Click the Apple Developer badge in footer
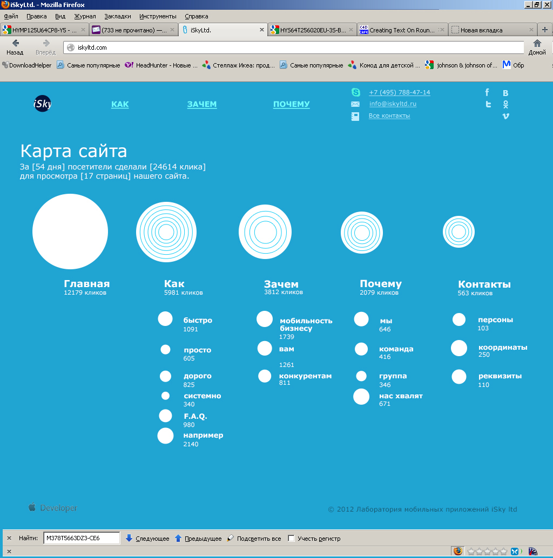The height and width of the screenshot is (558, 553). [x=53, y=507]
